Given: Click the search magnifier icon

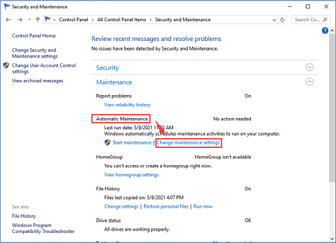Looking at the screenshot, I should [x=325, y=20].
